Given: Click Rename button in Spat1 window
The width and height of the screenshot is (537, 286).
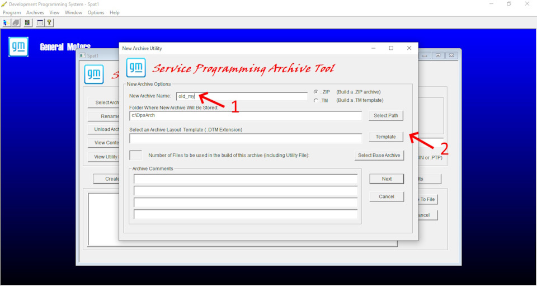Looking at the screenshot, I should pyautogui.click(x=103, y=116).
